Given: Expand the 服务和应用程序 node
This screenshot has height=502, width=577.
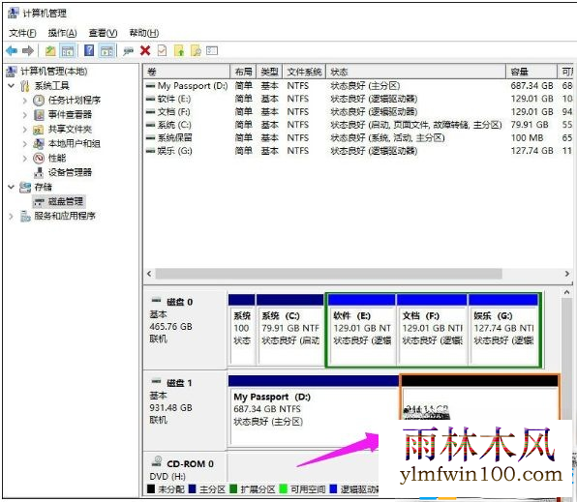Looking at the screenshot, I should coord(11,216).
